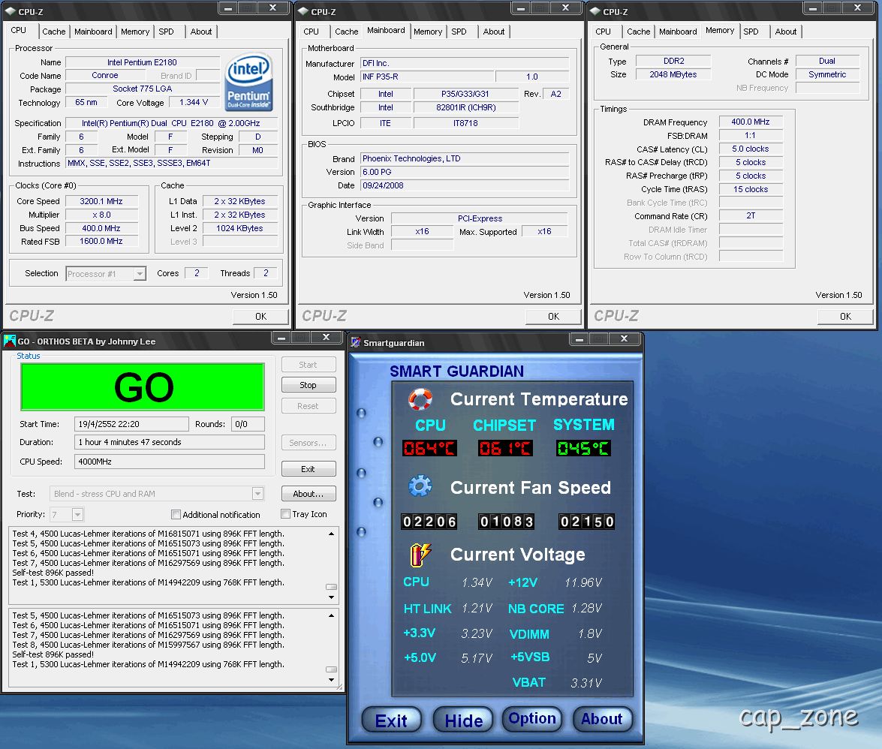Open Mainboard tab in first CPU-Z window
The width and height of the screenshot is (882, 749).
point(93,32)
